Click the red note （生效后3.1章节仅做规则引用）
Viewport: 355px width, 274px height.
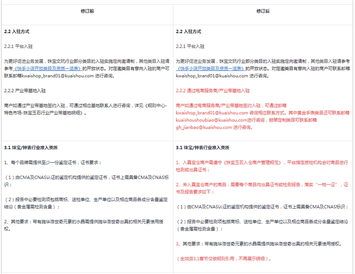click(x=224, y=258)
